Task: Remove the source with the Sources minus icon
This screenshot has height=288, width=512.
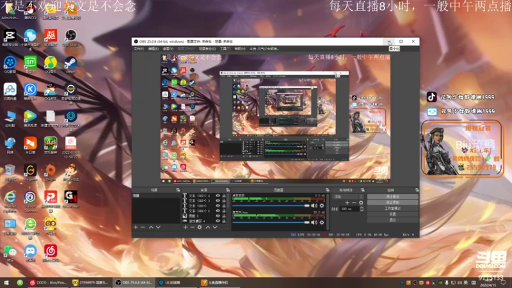Action: pyautogui.click(x=193, y=227)
